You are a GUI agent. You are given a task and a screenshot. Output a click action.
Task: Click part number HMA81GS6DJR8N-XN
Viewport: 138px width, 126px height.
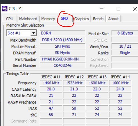coord(63,59)
